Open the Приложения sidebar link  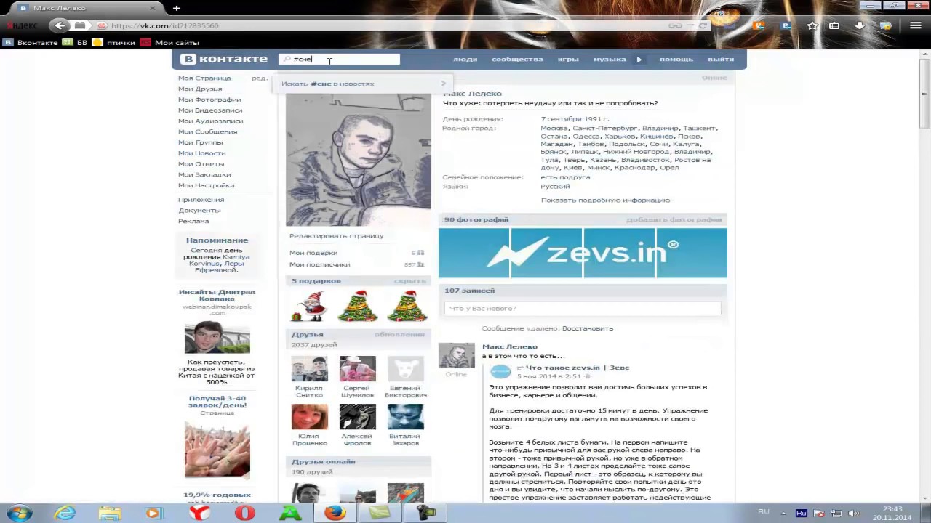click(x=201, y=200)
